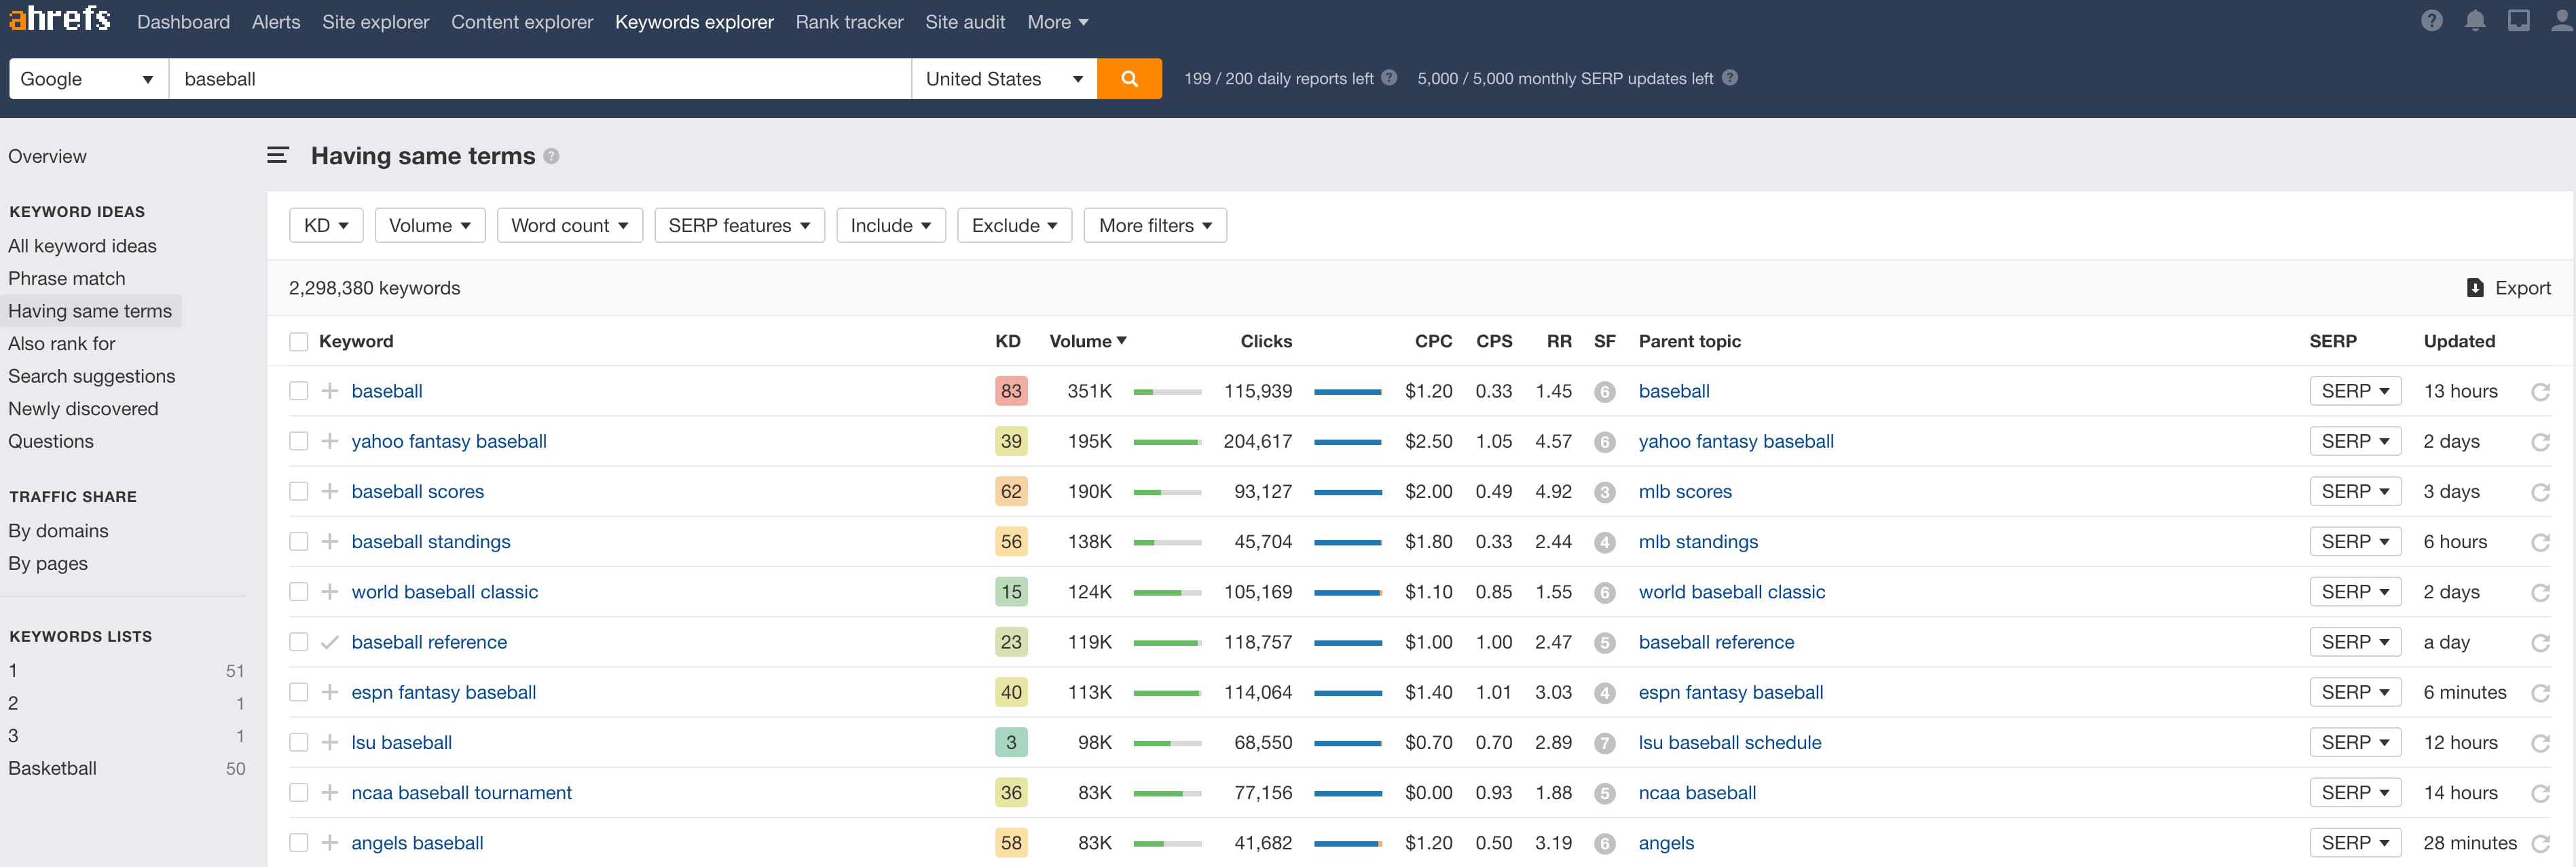Open the monitor icon in top header

(2518, 21)
